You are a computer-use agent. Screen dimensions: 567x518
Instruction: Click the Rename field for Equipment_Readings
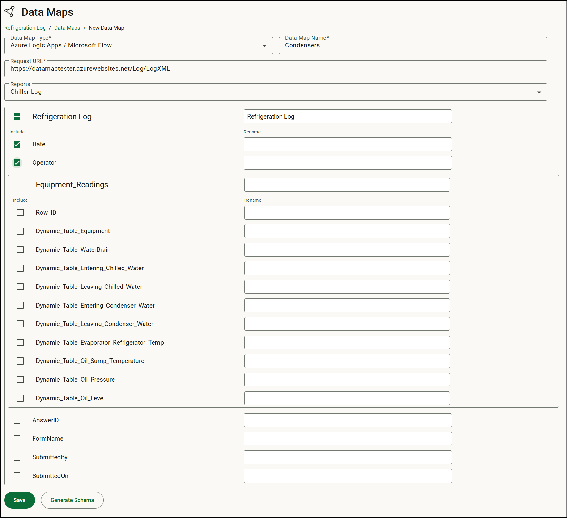pos(347,184)
